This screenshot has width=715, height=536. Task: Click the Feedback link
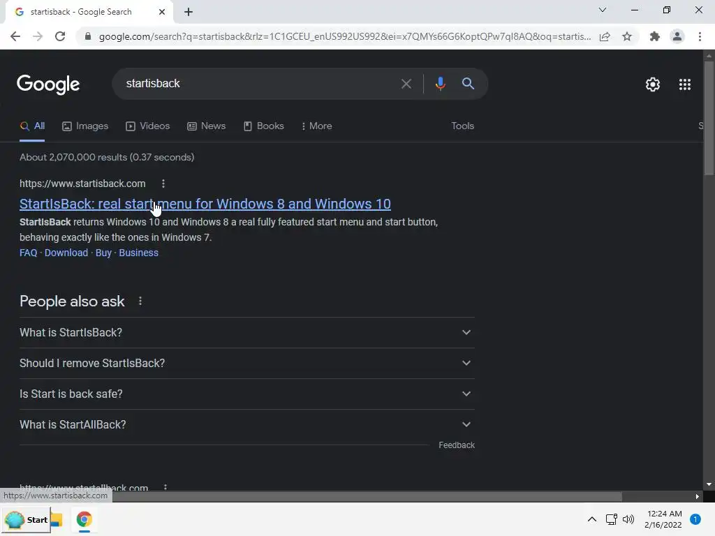point(457,445)
